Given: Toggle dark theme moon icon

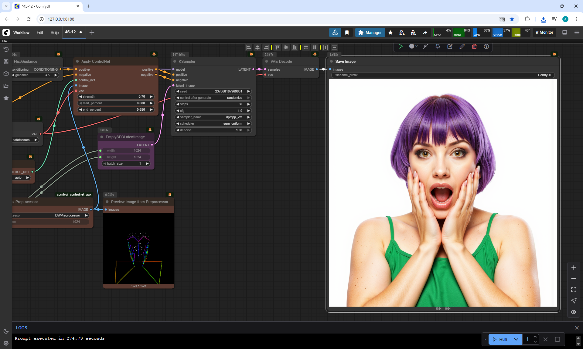Looking at the screenshot, I should [x=6, y=331].
